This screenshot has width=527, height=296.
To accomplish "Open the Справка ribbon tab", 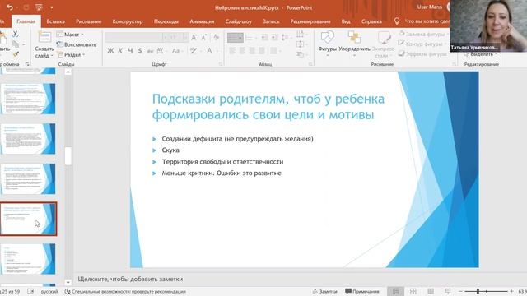I will click(371, 21).
